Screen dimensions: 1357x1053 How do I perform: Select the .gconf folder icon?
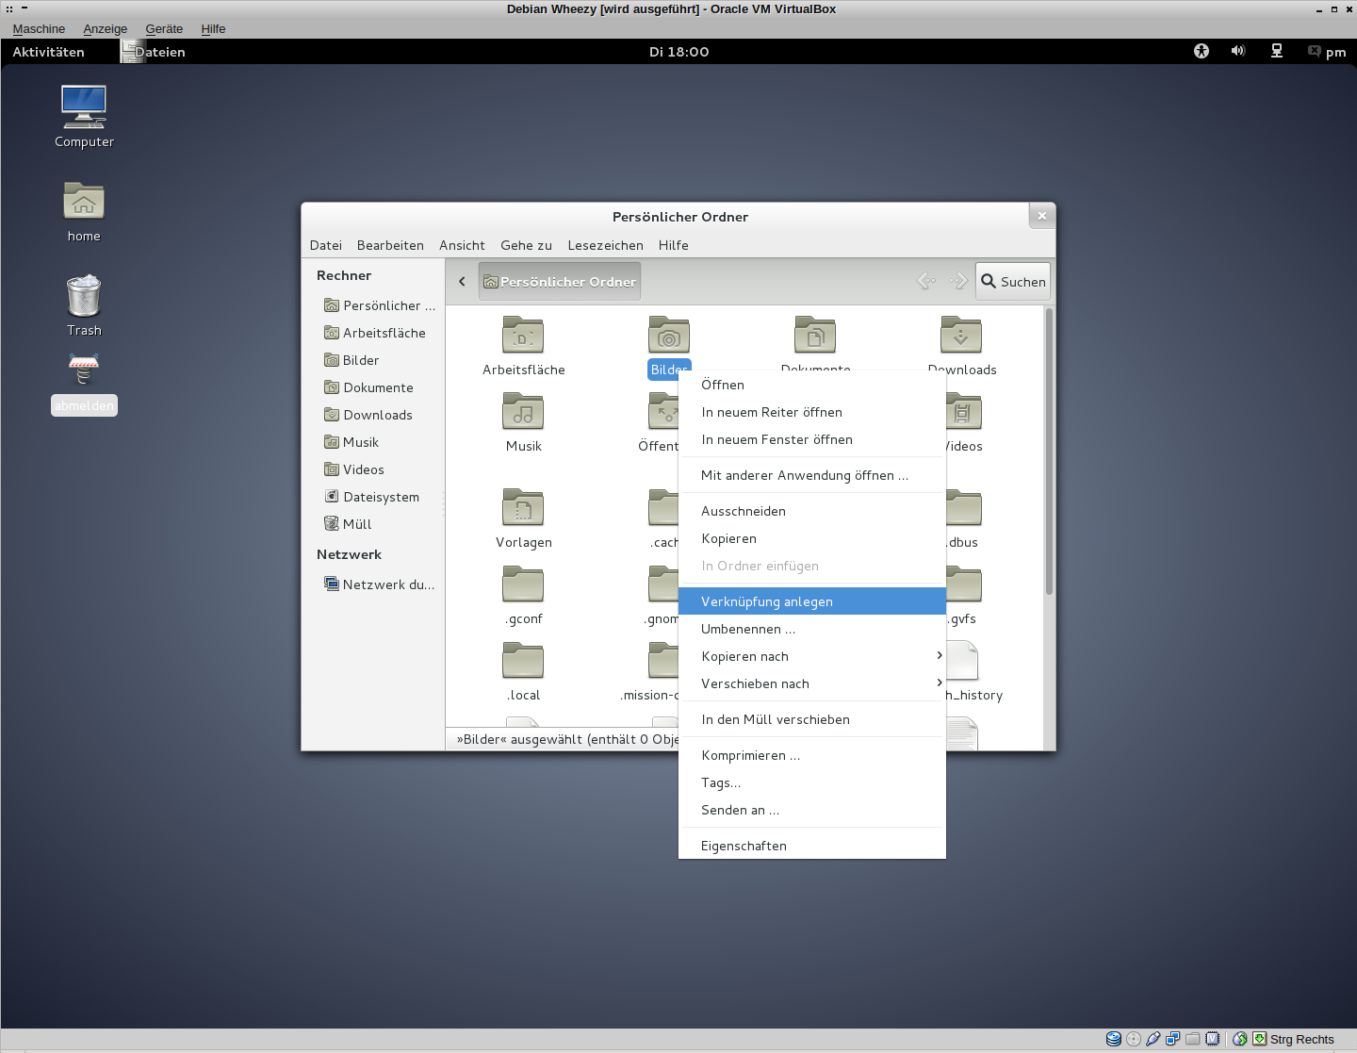pos(523,584)
